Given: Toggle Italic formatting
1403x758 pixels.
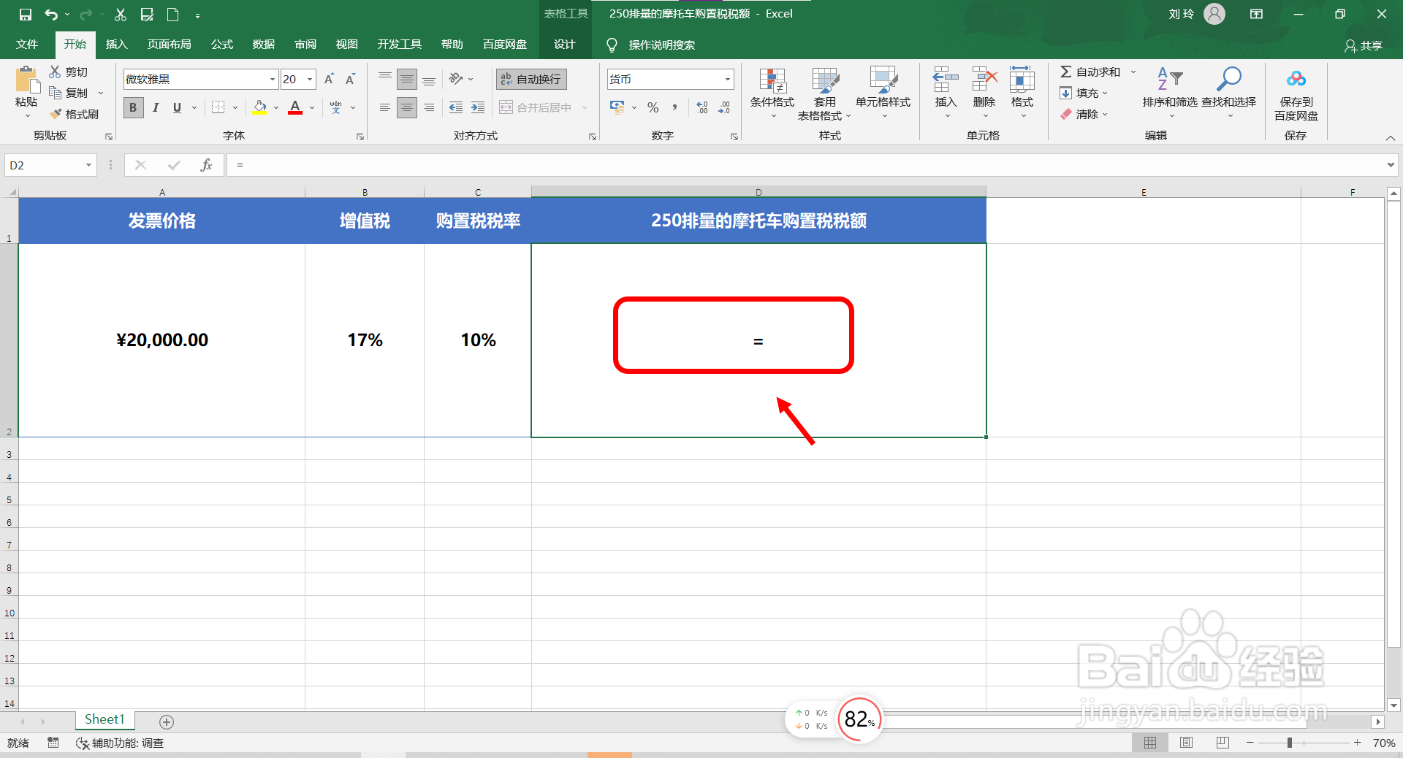Looking at the screenshot, I should tap(155, 107).
